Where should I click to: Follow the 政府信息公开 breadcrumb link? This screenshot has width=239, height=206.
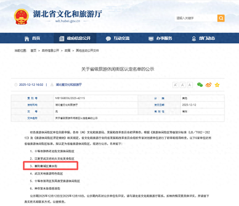50,51
